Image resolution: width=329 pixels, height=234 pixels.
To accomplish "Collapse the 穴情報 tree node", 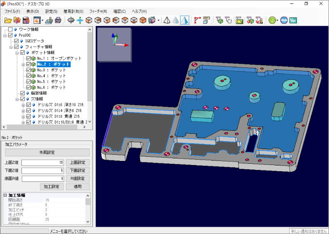I will pos(17,99).
